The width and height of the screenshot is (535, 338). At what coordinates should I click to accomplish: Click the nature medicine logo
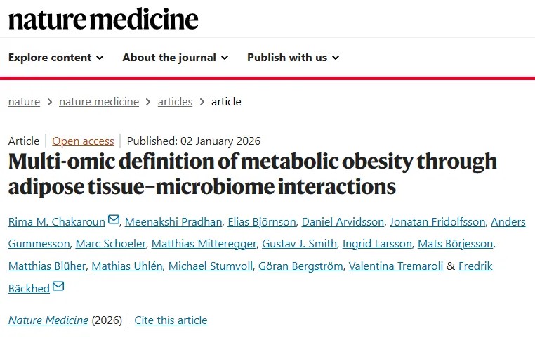click(x=103, y=19)
